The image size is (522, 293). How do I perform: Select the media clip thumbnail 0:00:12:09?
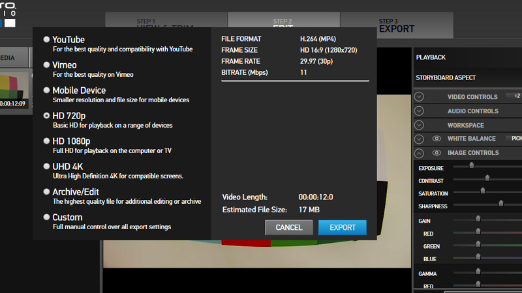(x=14, y=91)
